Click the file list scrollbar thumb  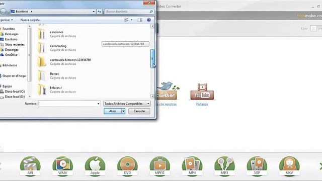(x=152, y=58)
